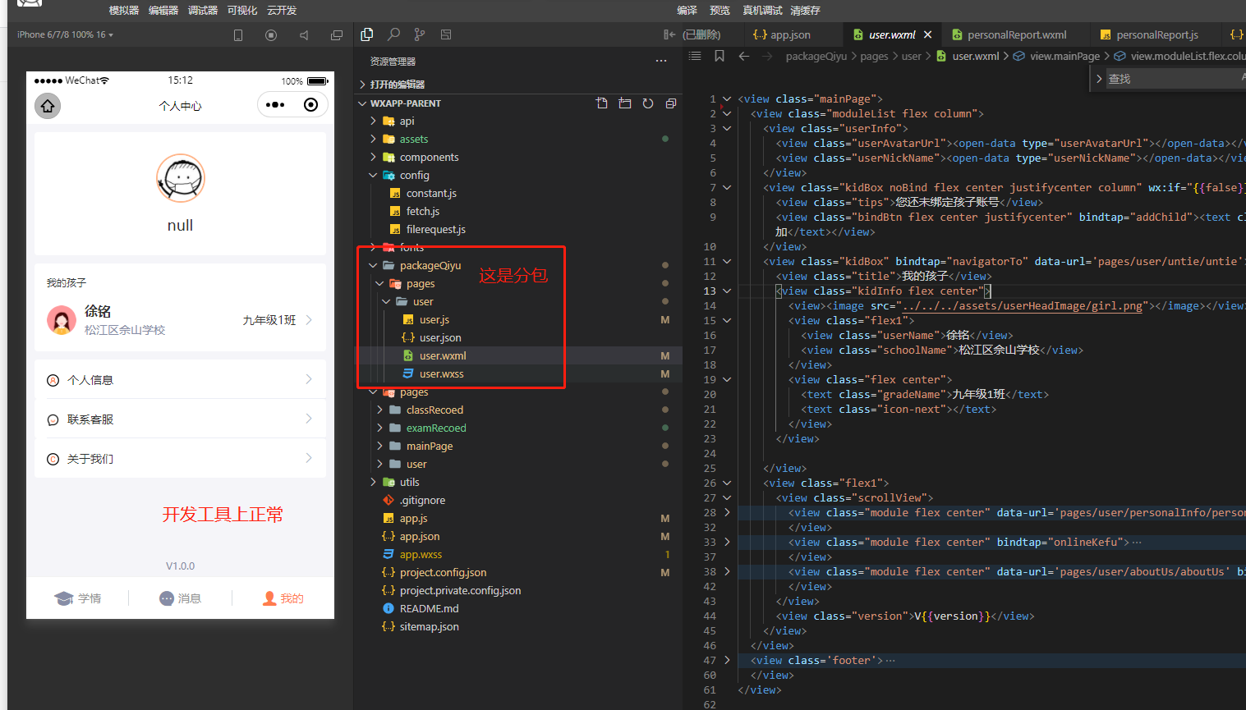Select the 我的 tab in simulator
This screenshot has height=710, width=1246.
(283, 598)
